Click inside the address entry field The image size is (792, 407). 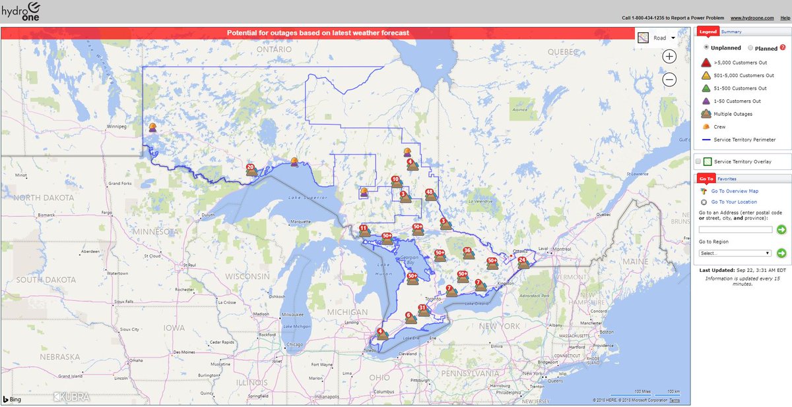coord(735,229)
